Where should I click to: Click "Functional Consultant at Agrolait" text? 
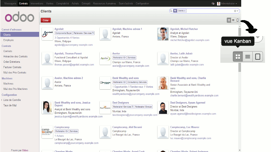click(71, 57)
